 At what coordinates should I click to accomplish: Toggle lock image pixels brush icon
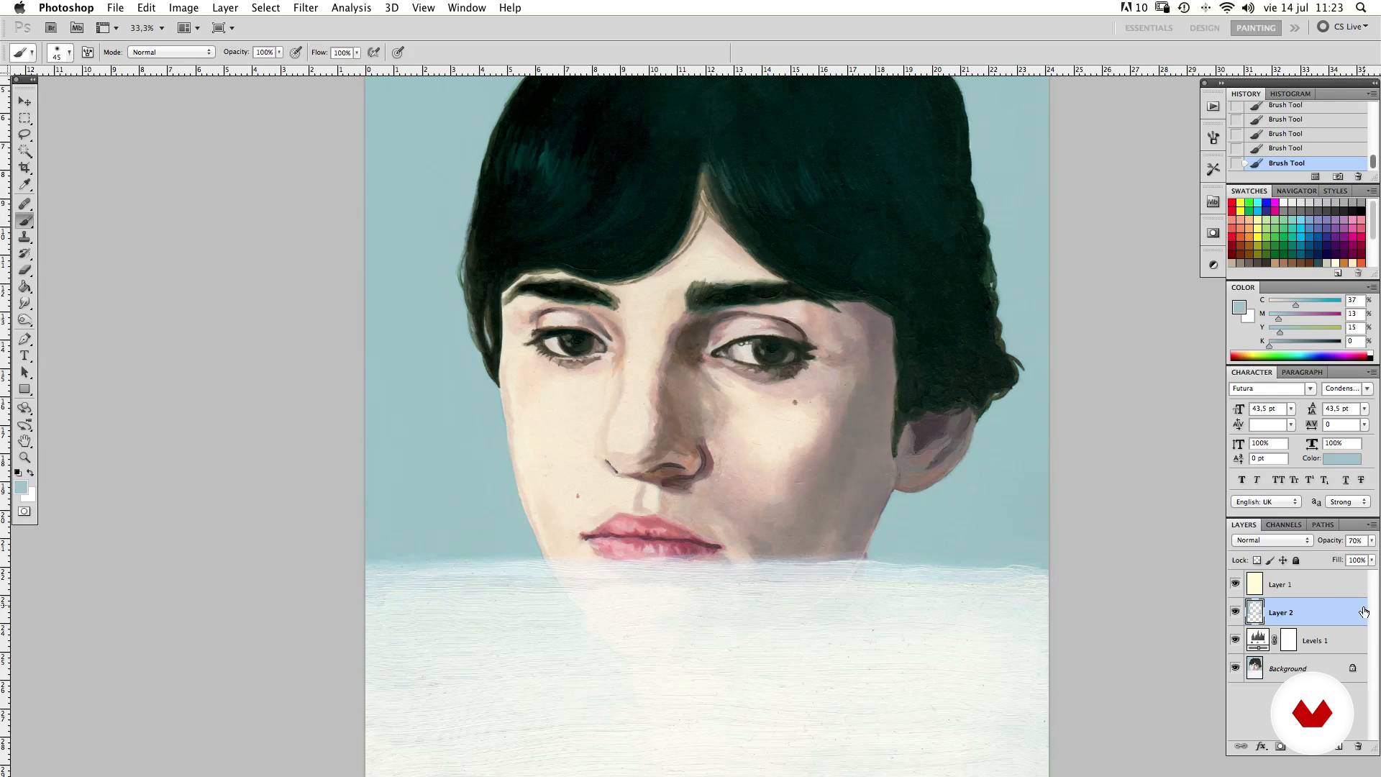[1270, 560]
